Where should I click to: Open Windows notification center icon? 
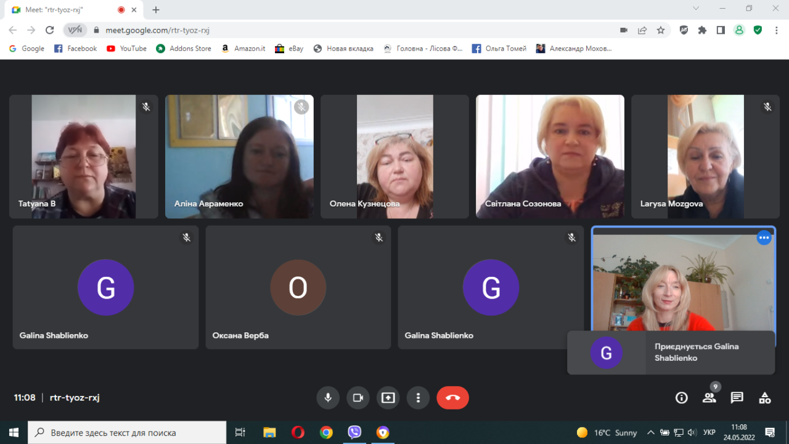point(770,432)
